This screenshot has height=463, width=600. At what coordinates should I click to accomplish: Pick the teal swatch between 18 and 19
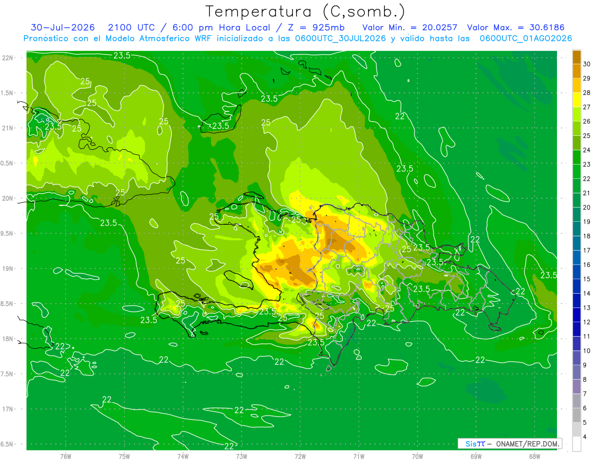pyautogui.click(x=576, y=229)
